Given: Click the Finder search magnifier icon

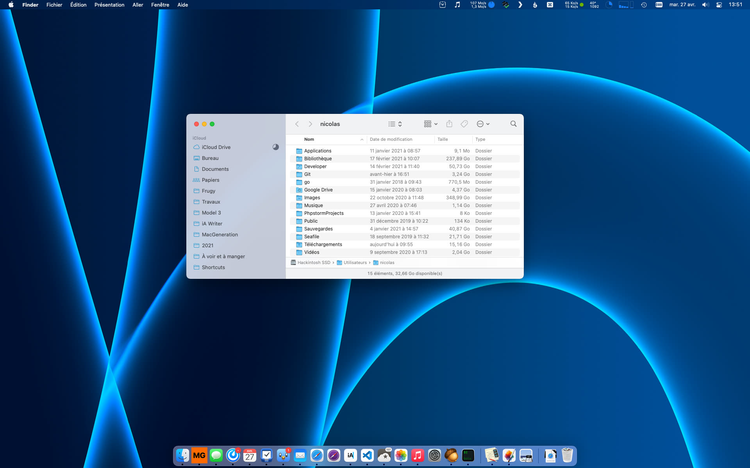Looking at the screenshot, I should (513, 124).
